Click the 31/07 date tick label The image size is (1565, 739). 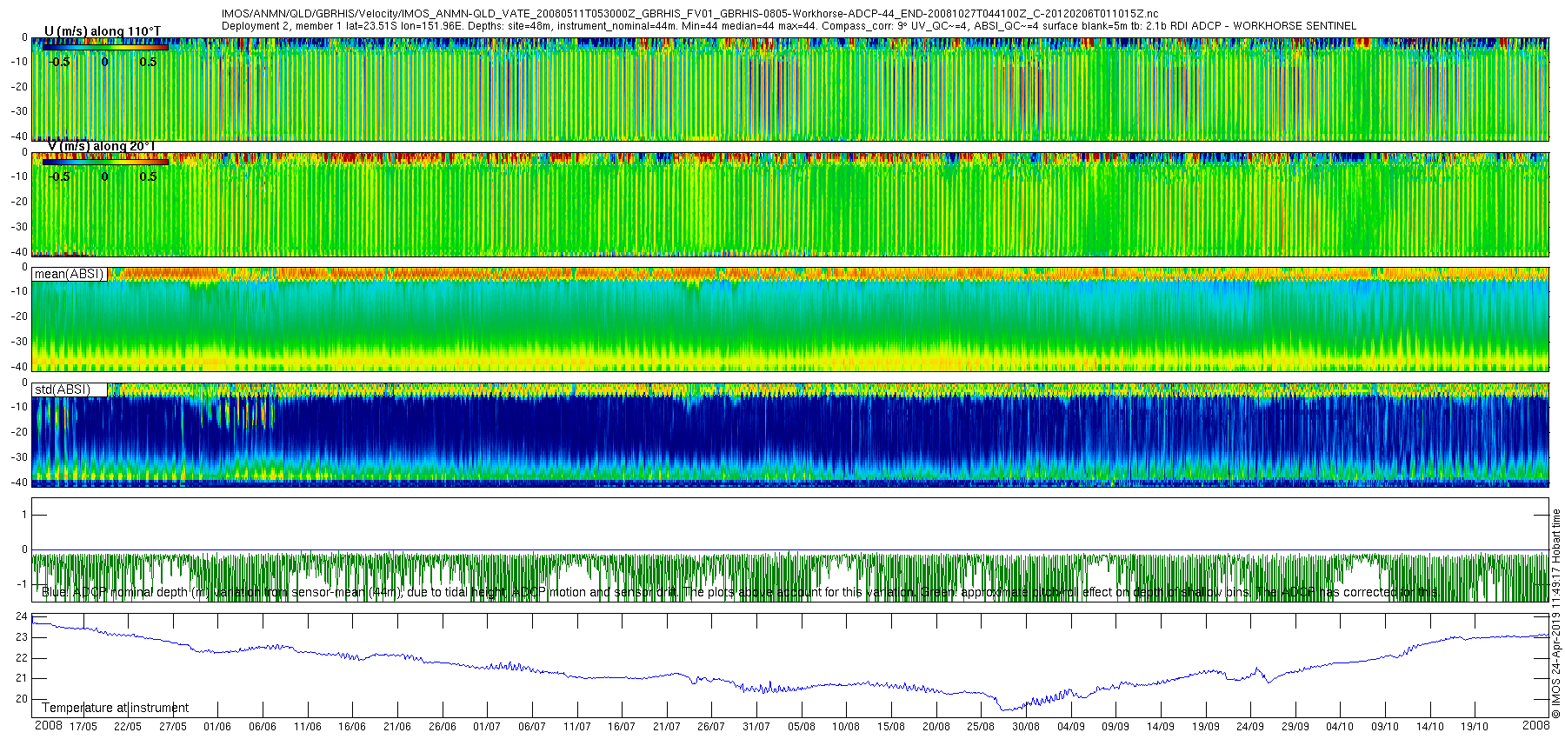(x=756, y=727)
